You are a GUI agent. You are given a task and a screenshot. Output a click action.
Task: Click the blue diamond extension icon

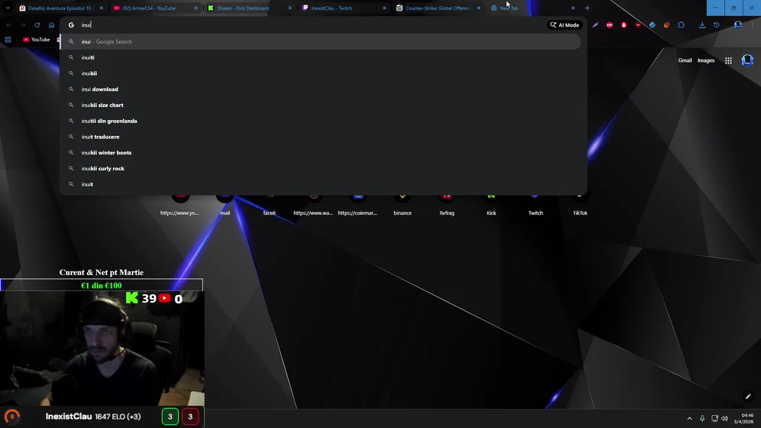coord(652,25)
